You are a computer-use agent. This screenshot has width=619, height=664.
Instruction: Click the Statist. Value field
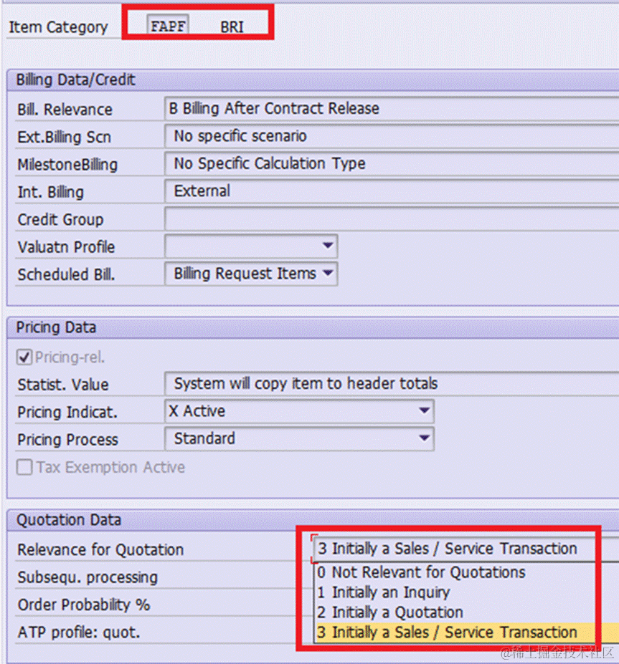(392, 384)
